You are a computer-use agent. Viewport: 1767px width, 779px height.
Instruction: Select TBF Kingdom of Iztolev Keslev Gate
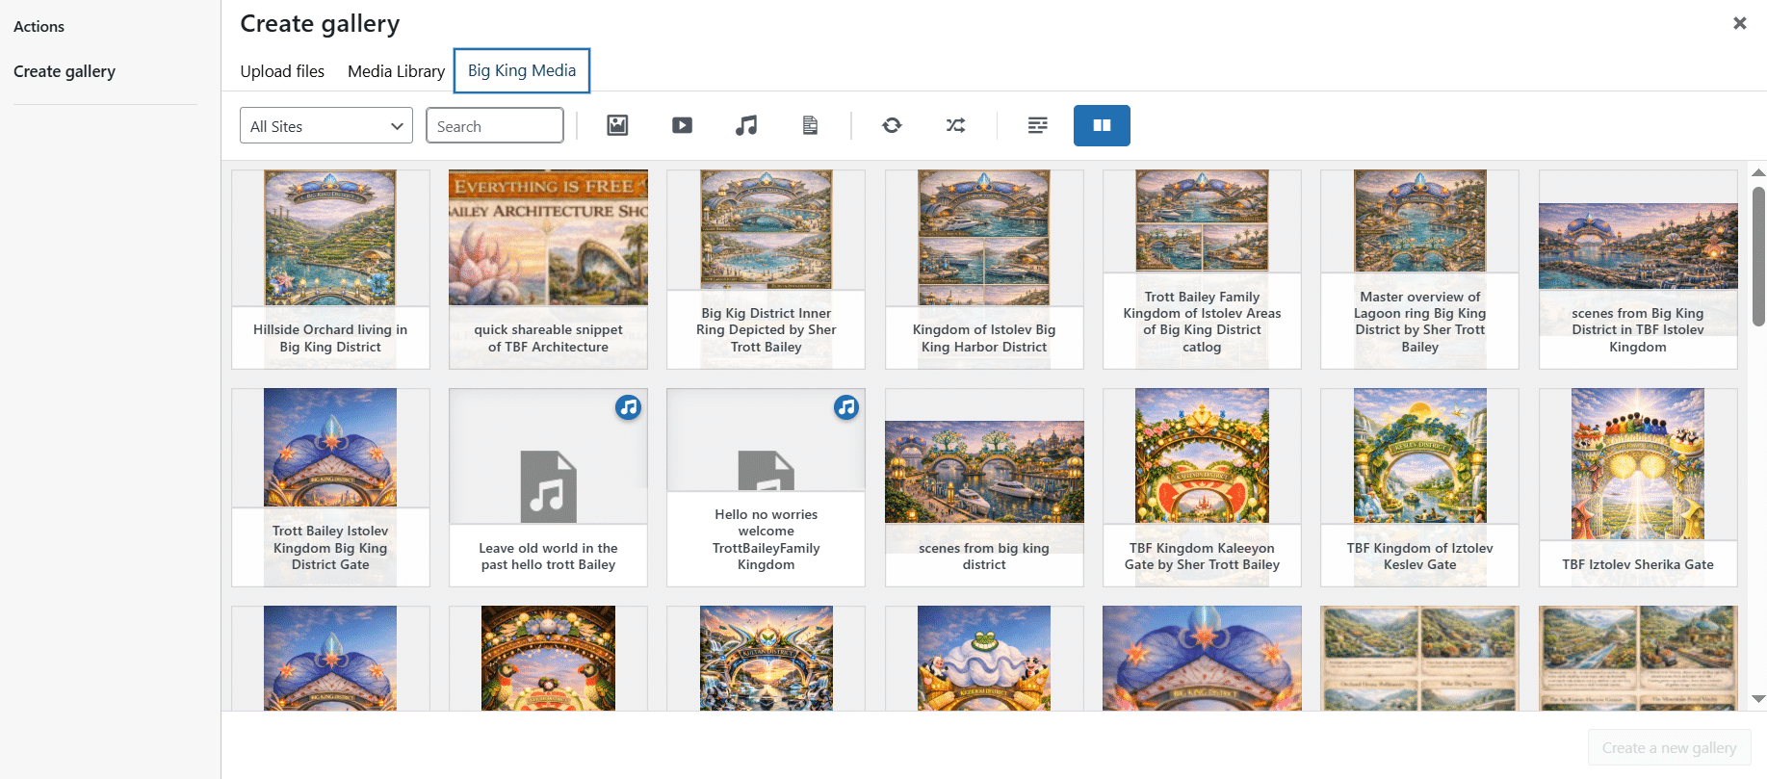click(x=1419, y=487)
